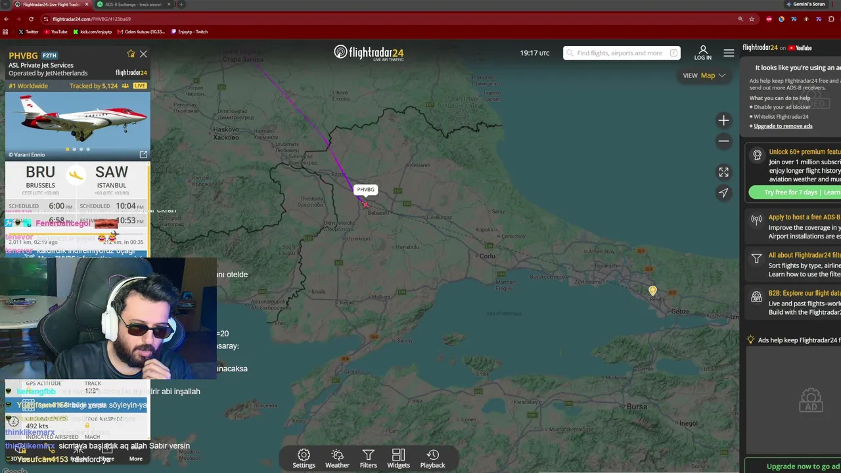Click the Flightradar24 logo in the header
841x473 pixels.
(x=369, y=53)
